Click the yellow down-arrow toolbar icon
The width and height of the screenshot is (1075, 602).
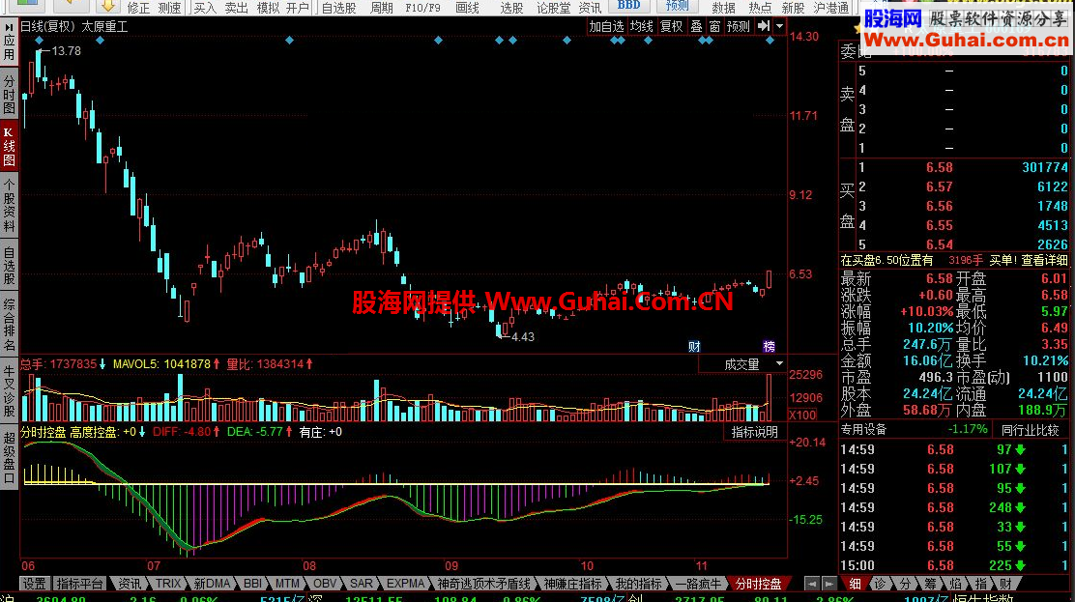point(107,6)
